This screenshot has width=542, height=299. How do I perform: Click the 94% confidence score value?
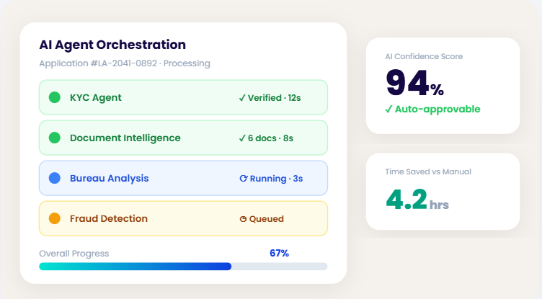(x=414, y=82)
